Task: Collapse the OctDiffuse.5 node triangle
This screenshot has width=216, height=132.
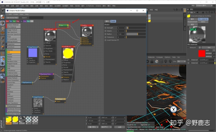Action: (x=44, y=29)
